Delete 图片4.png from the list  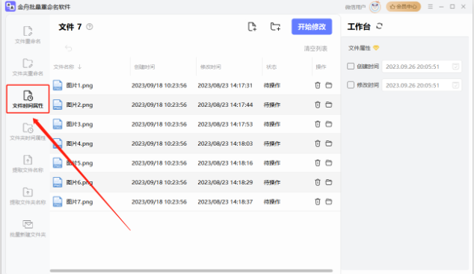(318, 143)
